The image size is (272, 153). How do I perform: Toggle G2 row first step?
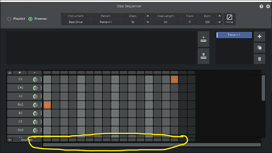coord(47,79)
